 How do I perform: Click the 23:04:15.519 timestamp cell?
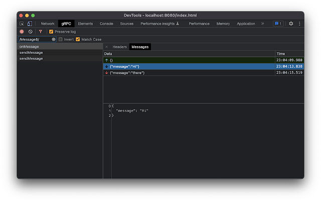point(289,72)
